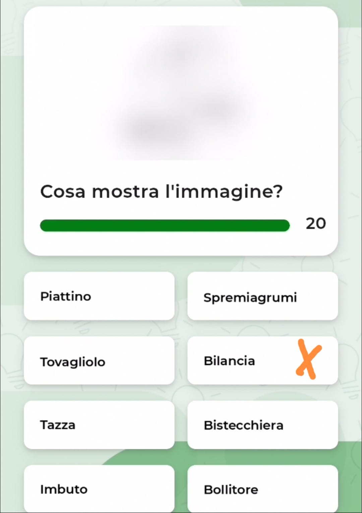Click the green countdown timer bar
Viewport: 362px width, 513px height.
pyautogui.click(x=165, y=225)
